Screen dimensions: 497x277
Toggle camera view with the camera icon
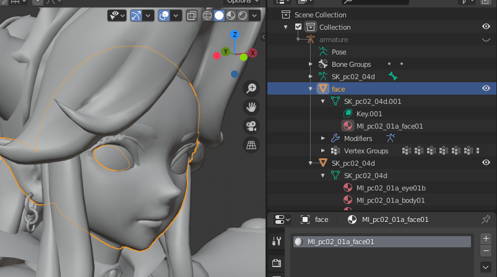pos(251,126)
